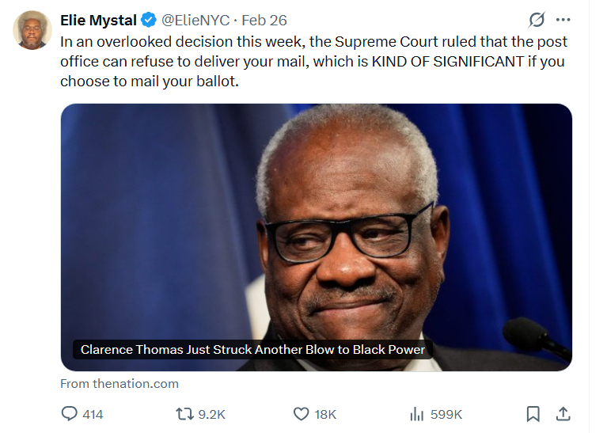The height and width of the screenshot is (433, 607).
Task: Follow the 'From thenation.com' source link
Action: click(x=120, y=384)
